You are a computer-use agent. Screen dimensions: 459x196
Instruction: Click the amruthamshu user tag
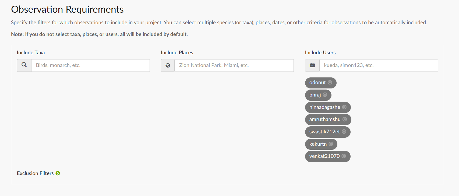tap(325, 119)
